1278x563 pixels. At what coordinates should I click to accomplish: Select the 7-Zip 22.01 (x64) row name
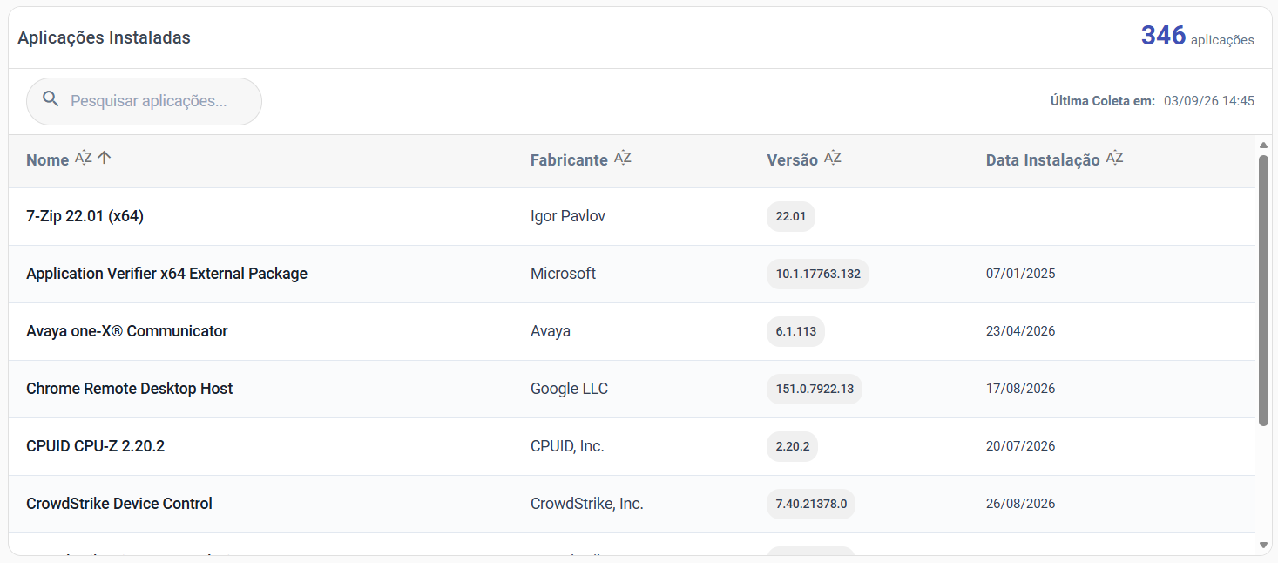pos(85,216)
